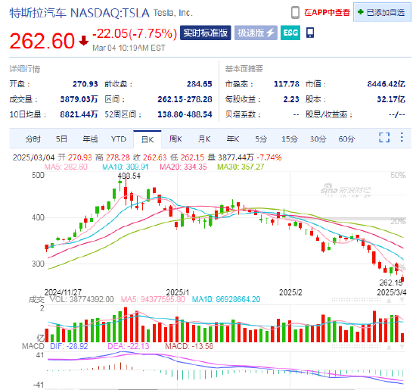The image size is (416, 390).
Task: Click the 特斯拉汽车 NASDAQ:TSLA title
Action: (x=79, y=13)
